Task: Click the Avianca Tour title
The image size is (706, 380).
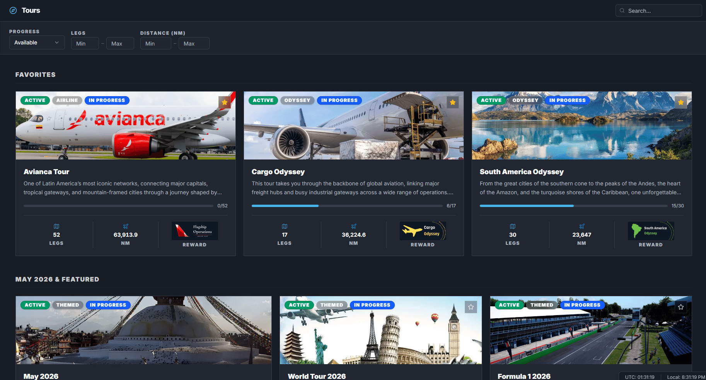Action: pyautogui.click(x=46, y=172)
